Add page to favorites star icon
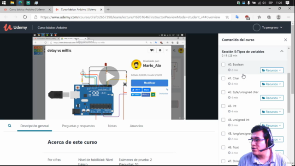Image resolution: width=295 pixels, height=166 pixels. coord(227,17)
